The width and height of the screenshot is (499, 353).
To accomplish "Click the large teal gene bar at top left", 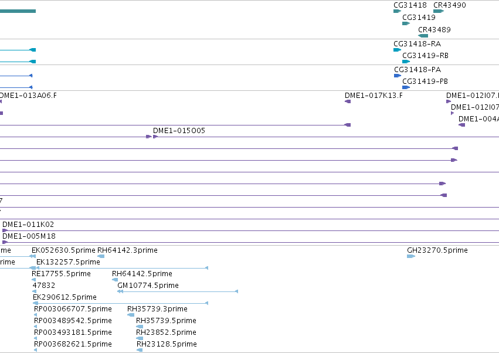I will coord(18,11).
